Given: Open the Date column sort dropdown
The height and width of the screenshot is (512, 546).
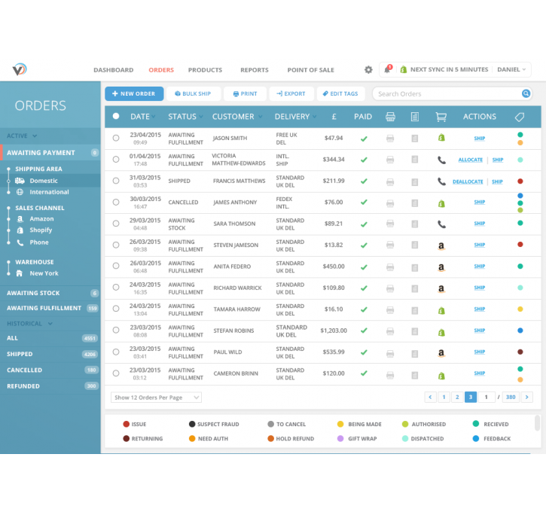Looking at the screenshot, I should point(154,117).
